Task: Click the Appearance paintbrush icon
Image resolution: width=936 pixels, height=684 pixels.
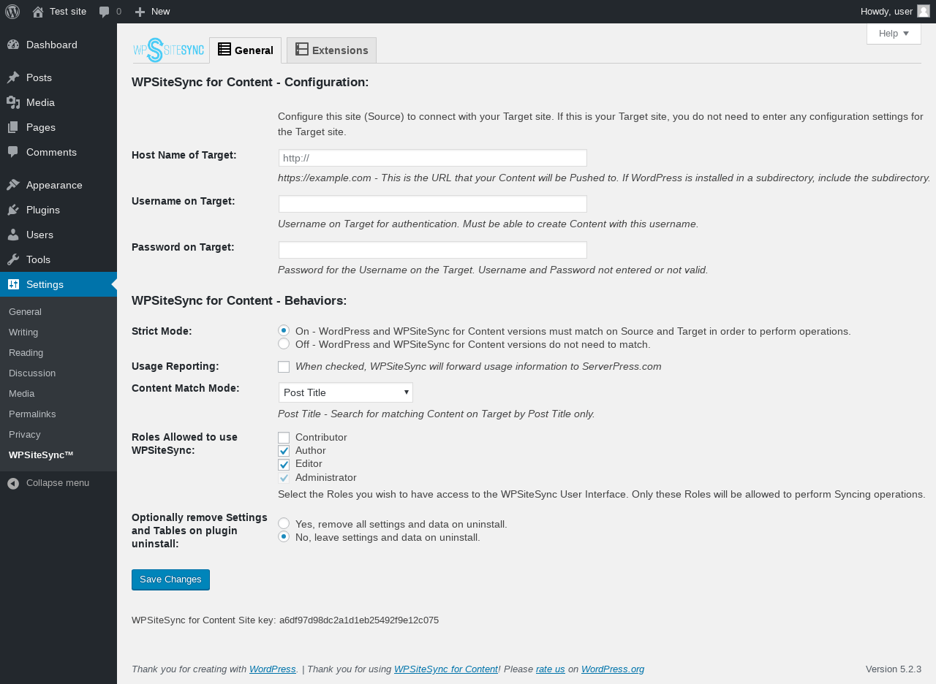Action: pyautogui.click(x=13, y=185)
